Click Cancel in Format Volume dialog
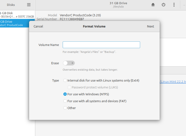This screenshot has height=136, width=186. click(38, 26)
